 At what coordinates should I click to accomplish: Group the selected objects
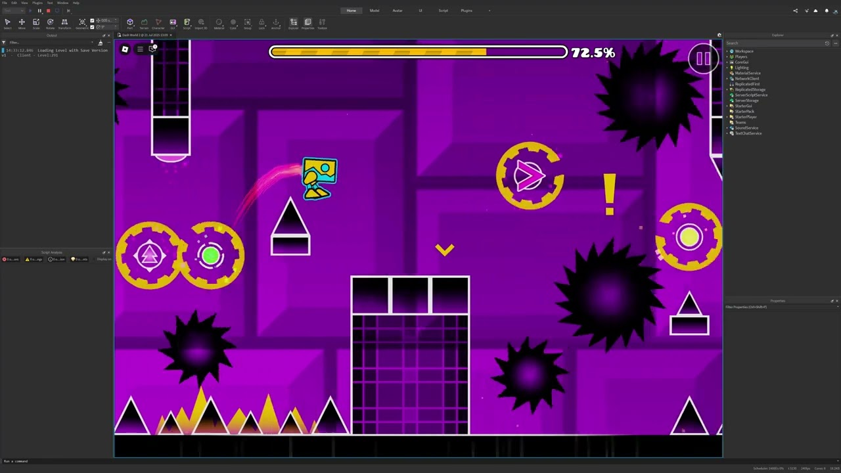pyautogui.click(x=248, y=24)
